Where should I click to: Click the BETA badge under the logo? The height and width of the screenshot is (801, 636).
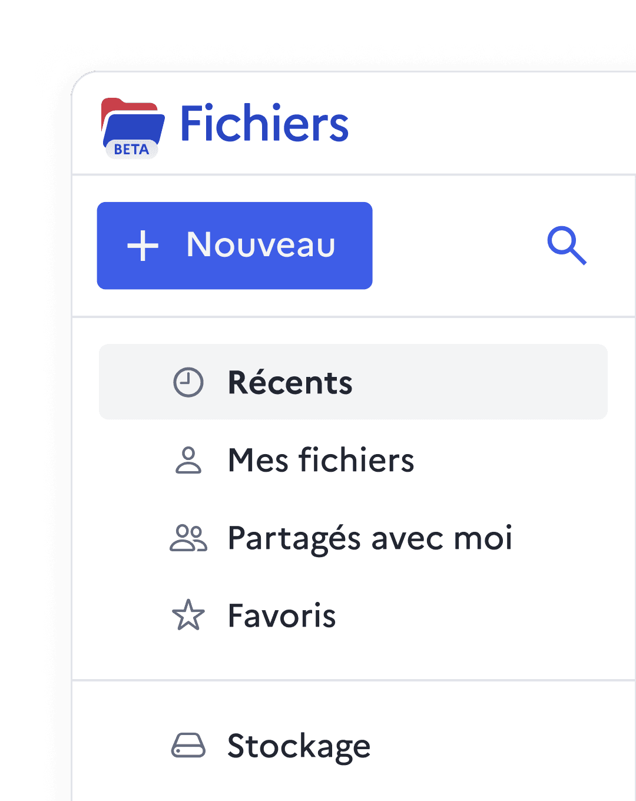click(131, 150)
